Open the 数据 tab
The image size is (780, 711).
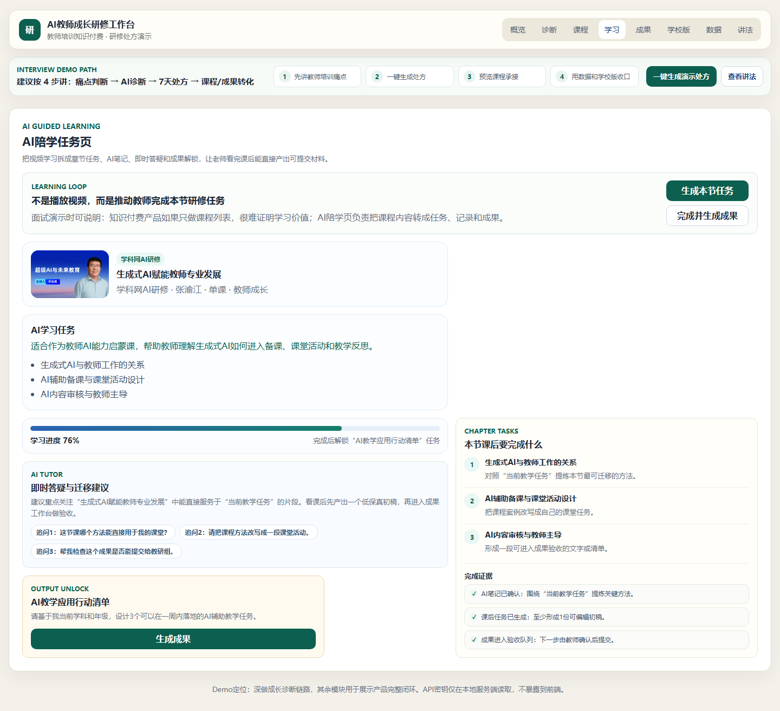tap(714, 30)
